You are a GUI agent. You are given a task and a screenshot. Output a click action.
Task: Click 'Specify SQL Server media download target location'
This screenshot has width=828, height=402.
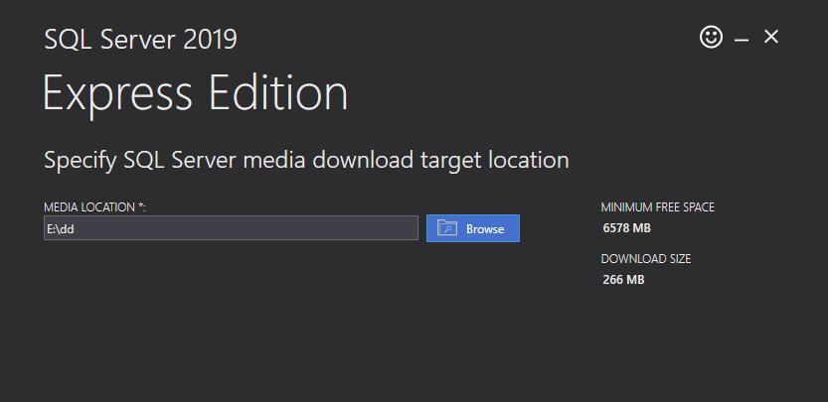pyautogui.click(x=306, y=160)
